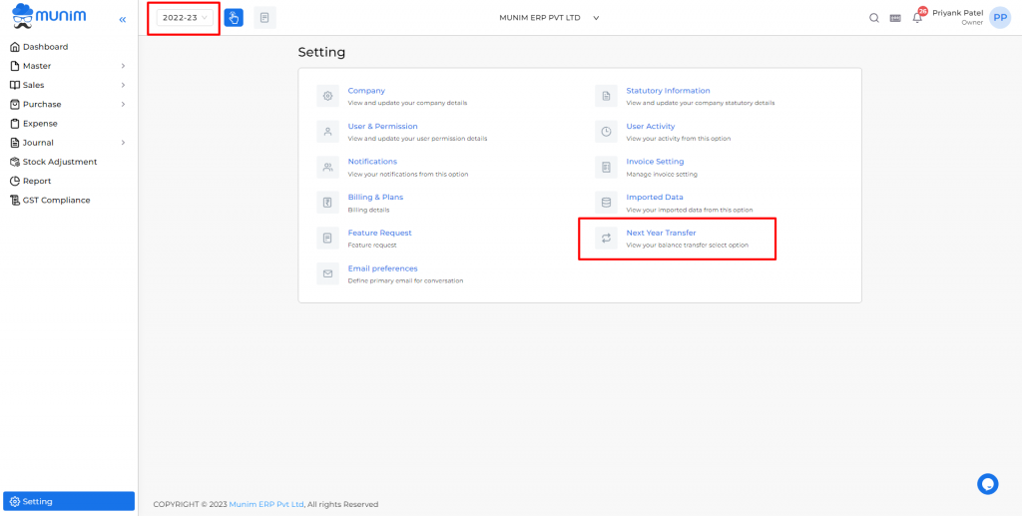The width and height of the screenshot is (1022, 516).
Task: Click the Stock Adjustment box icon
Action: click(15, 162)
